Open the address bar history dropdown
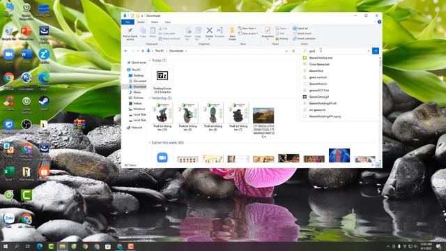446x251 pixels. coord(286,51)
